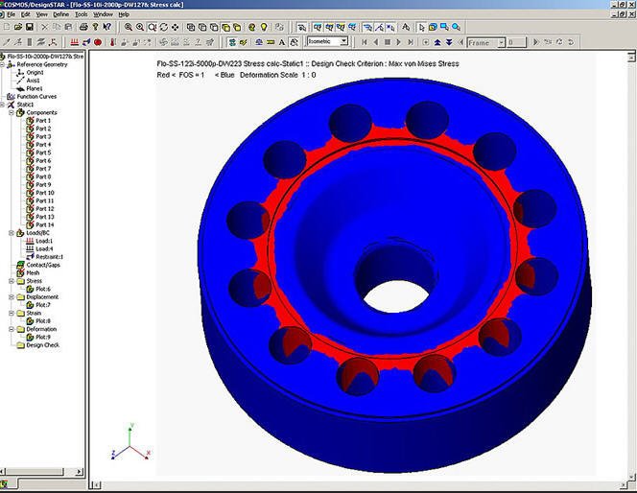Image resolution: width=637 pixels, height=493 pixels.
Task: Select the Zoom to Fit icon
Action: tap(152, 27)
